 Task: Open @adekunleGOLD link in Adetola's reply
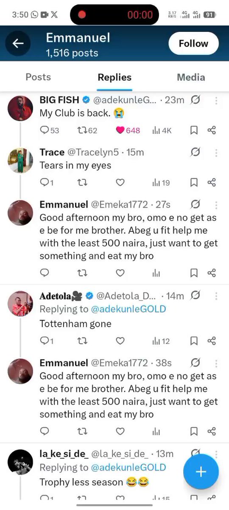[x=128, y=309]
